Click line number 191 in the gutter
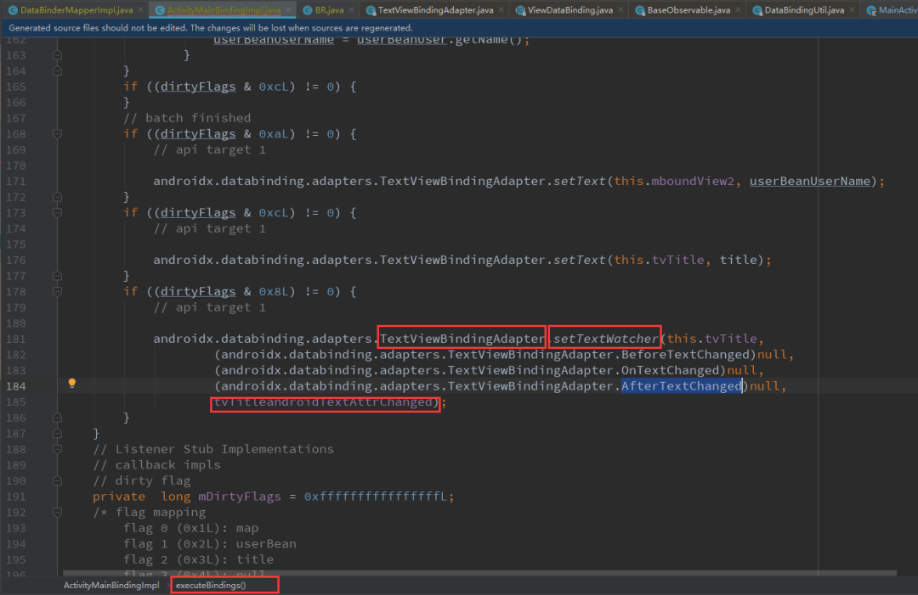Image resolution: width=918 pixels, height=595 pixels. 16,497
